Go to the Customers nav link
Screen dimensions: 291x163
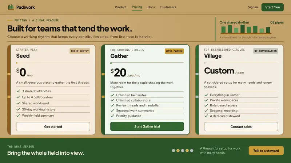(168, 7)
